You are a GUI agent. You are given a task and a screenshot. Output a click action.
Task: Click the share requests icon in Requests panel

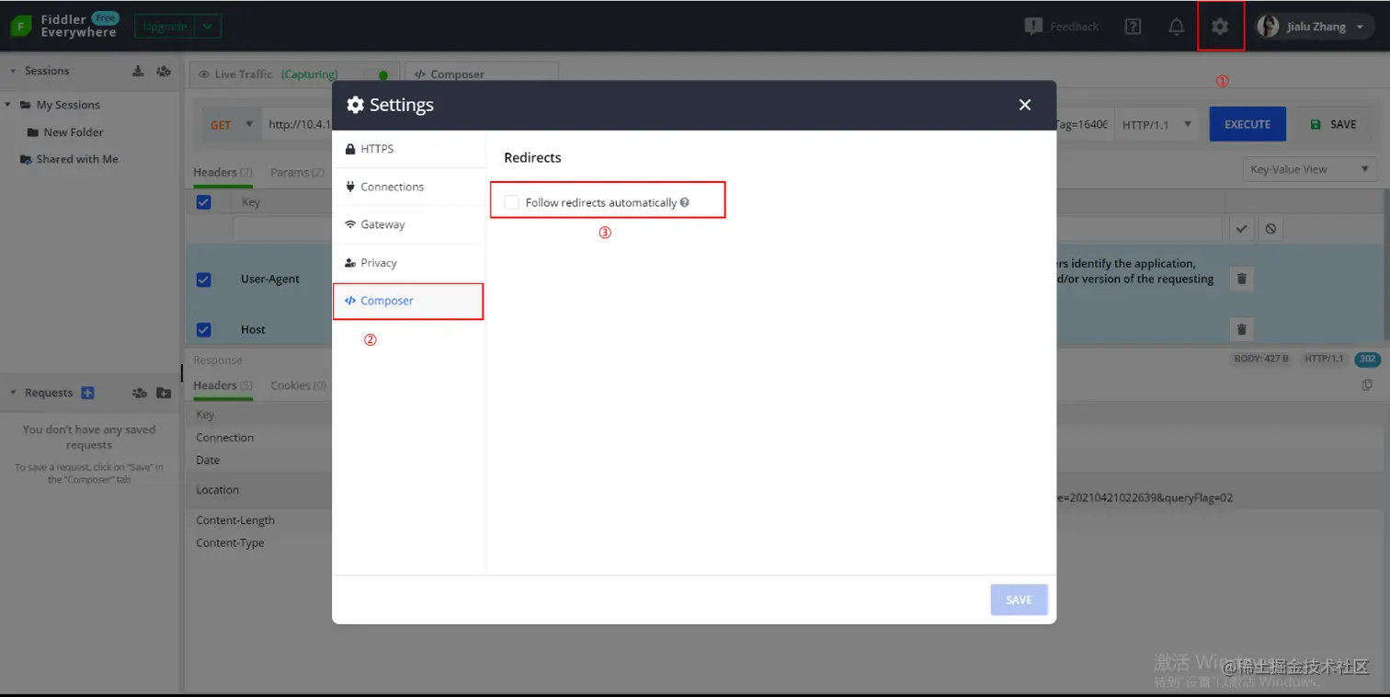139,393
